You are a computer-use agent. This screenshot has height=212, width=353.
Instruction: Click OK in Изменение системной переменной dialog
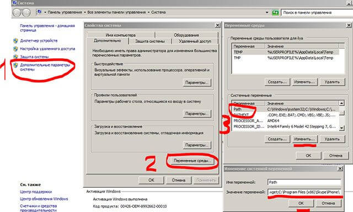pos(301,203)
